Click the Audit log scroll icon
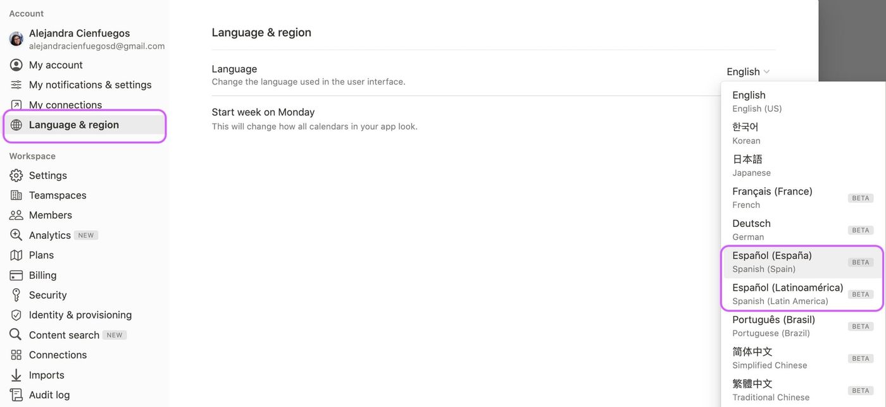Screen dimensions: 886x407 [x=16, y=395]
